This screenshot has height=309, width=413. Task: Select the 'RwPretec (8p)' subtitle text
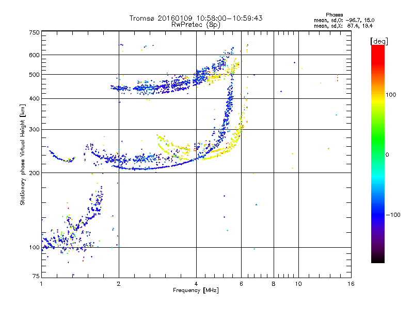click(x=196, y=25)
